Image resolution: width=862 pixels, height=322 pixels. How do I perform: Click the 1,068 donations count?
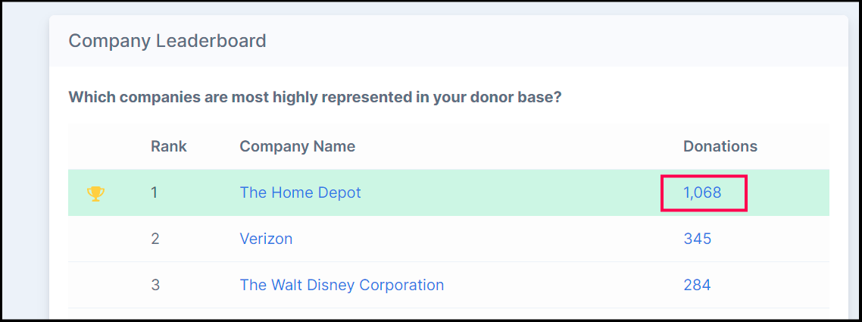click(702, 192)
